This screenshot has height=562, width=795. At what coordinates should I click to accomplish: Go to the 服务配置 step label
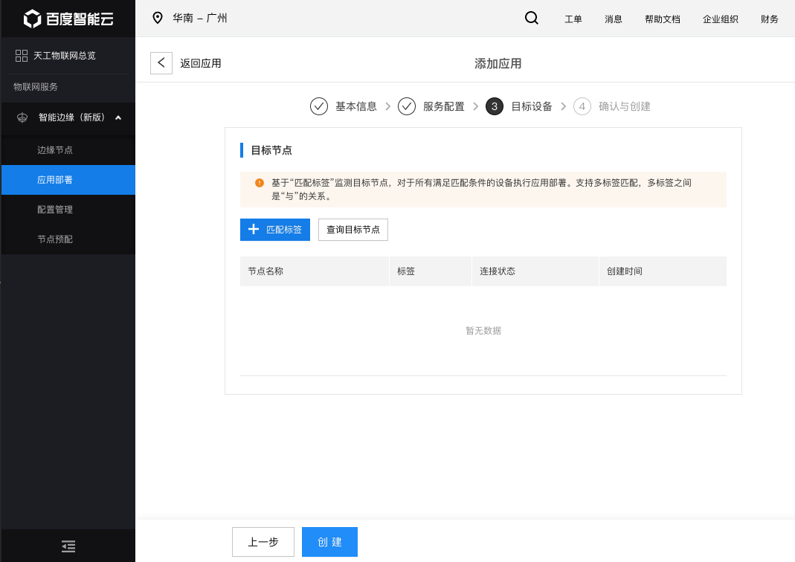(444, 106)
